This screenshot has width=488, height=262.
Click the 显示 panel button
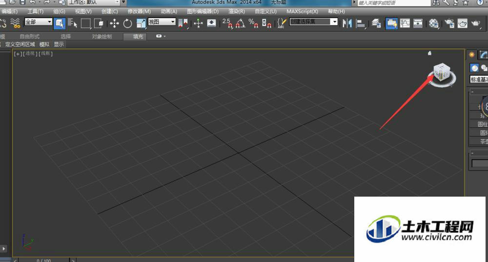[x=59, y=44]
